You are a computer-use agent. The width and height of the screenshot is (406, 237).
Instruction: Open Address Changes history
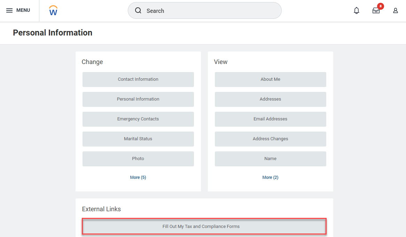pos(270,139)
